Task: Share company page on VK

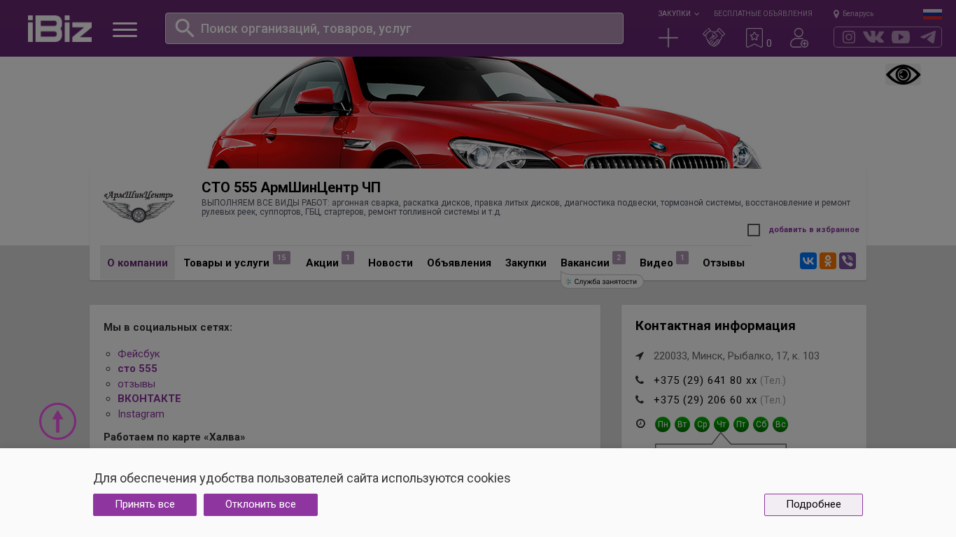Action: tap(808, 261)
